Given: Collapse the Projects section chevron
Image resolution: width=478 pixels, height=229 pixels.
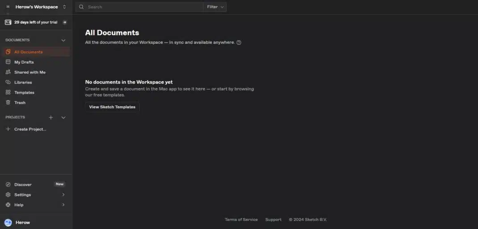Looking at the screenshot, I should 63,117.
